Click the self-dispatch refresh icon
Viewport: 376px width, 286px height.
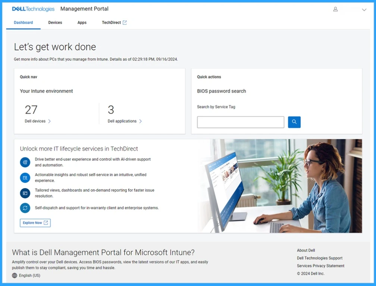pos(25,208)
